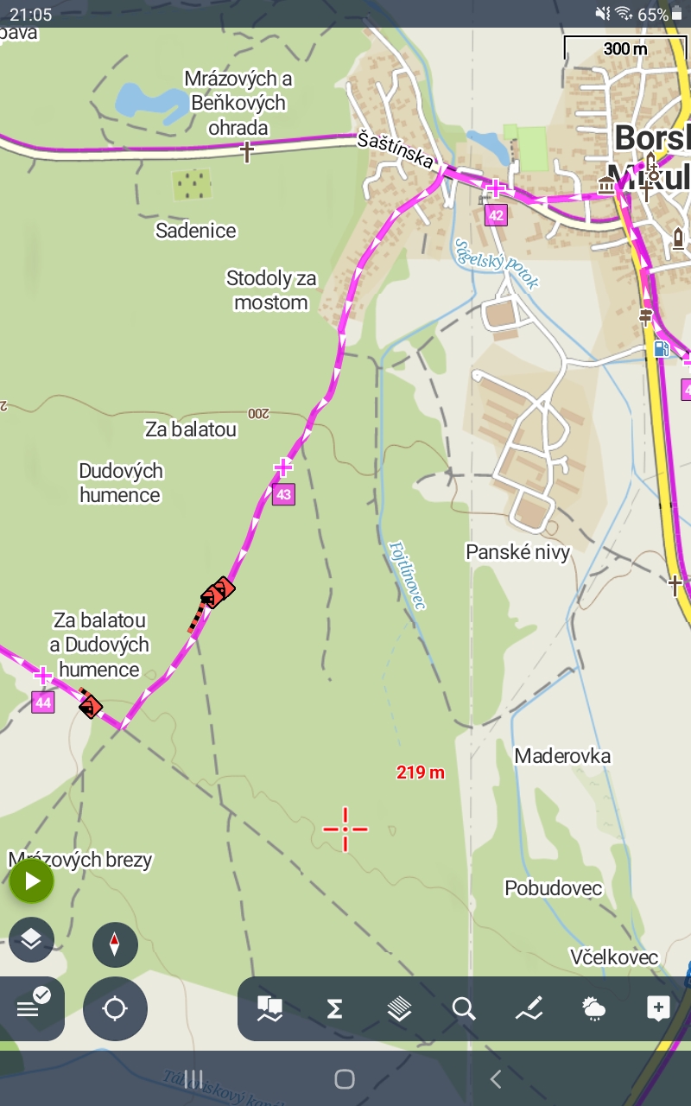Open main menu with checkmark icon
This screenshot has width=691, height=1106.
(32, 1007)
